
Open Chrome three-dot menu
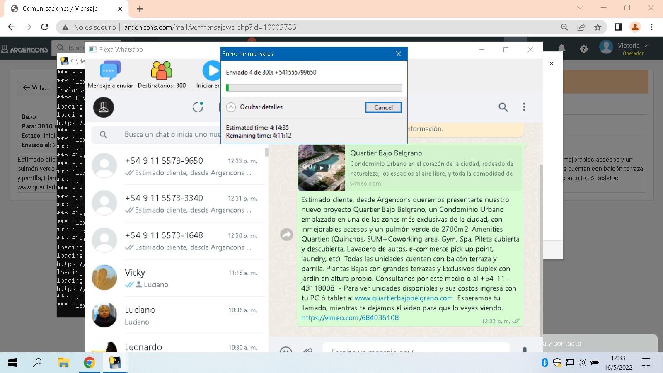coord(651,27)
